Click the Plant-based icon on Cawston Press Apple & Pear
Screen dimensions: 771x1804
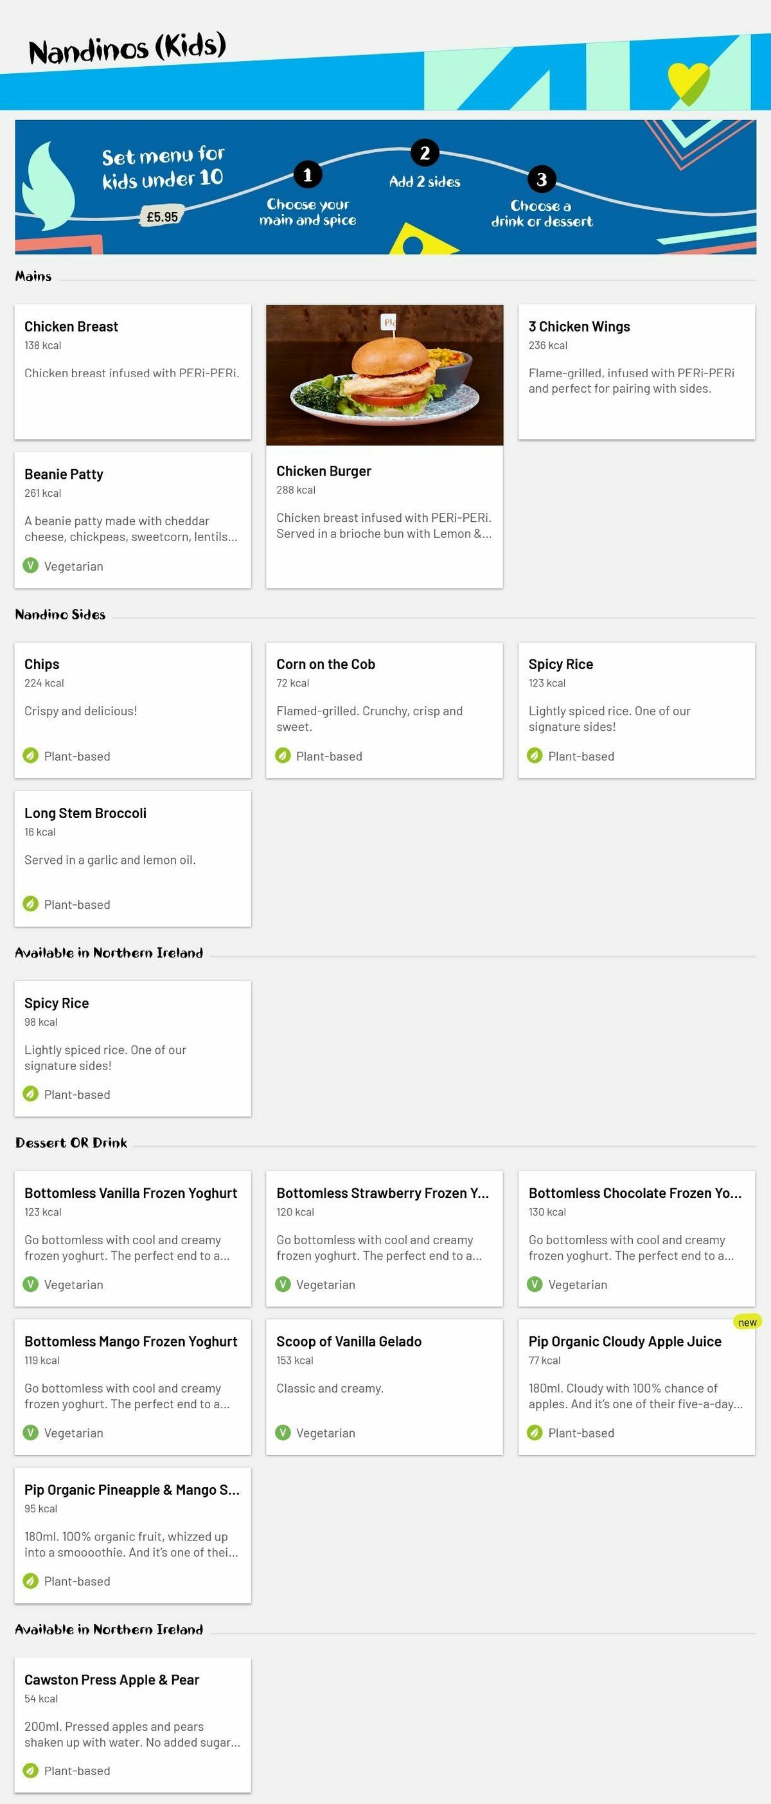click(30, 1770)
